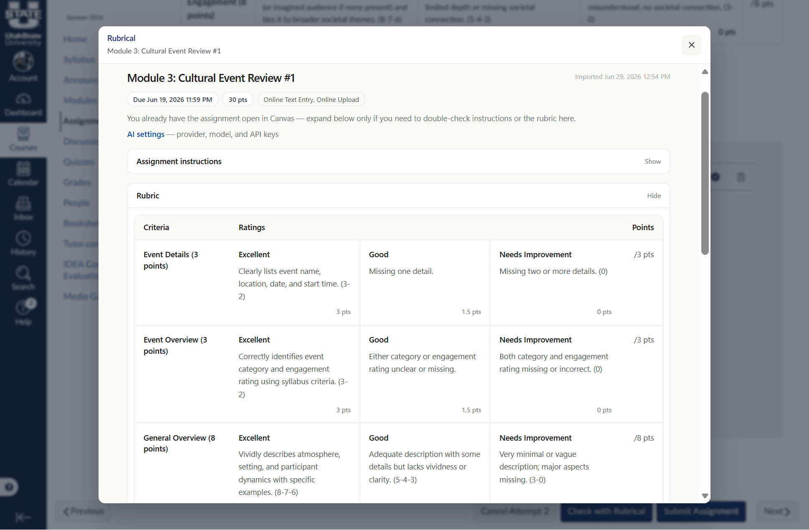This screenshot has width=809, height=530.
Task: Select Needs Improvement rating for Event Details
Action: coord(555,283)
